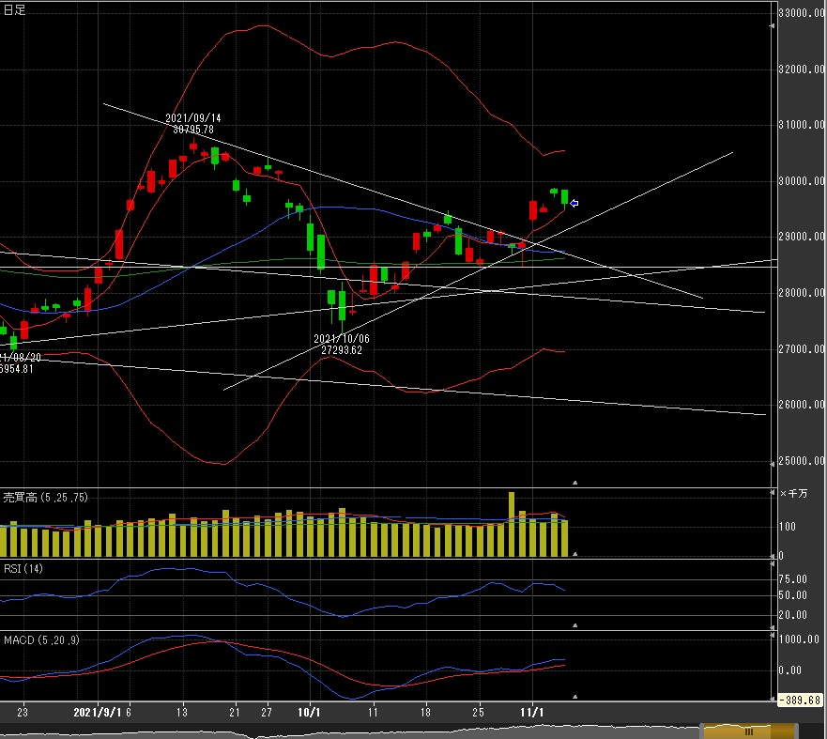Click the 75.00 RSI axis label
Screen dimensions: 827x739
coord(792,579)
